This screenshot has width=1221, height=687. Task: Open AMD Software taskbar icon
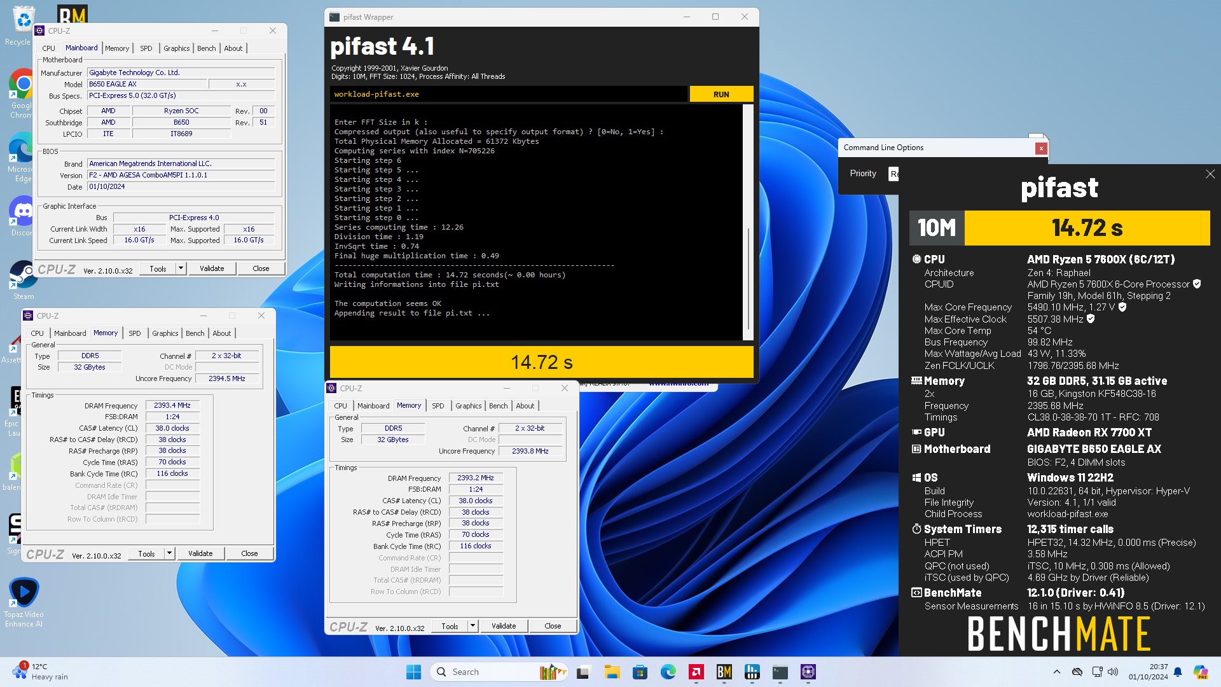[696, 672]
